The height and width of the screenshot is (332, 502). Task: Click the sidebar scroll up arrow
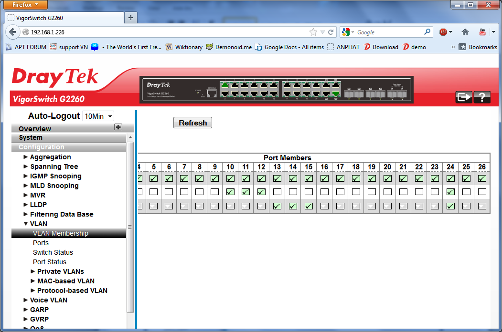130,137
